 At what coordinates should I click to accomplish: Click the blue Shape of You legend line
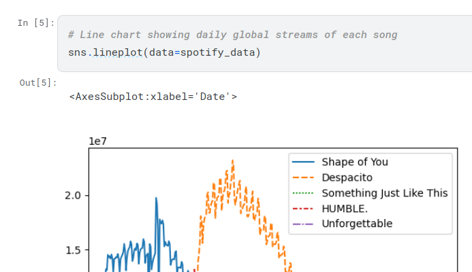point(303,162)
